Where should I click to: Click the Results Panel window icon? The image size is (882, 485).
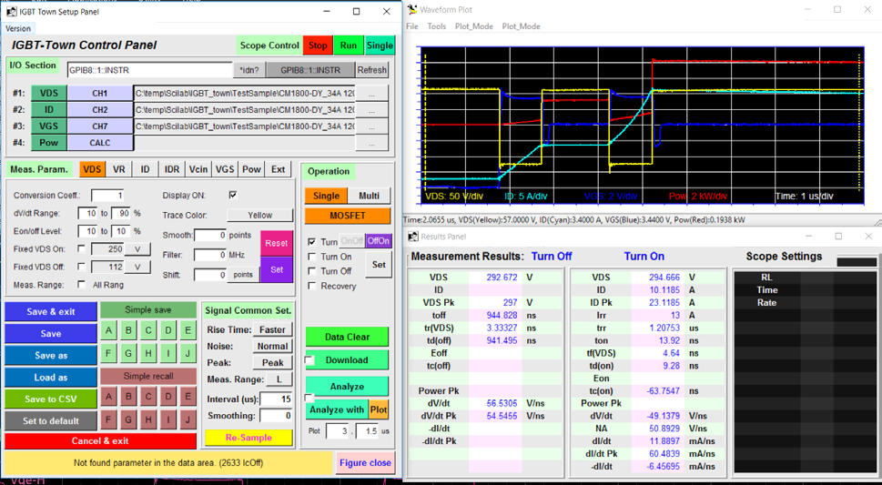[413, 237]
